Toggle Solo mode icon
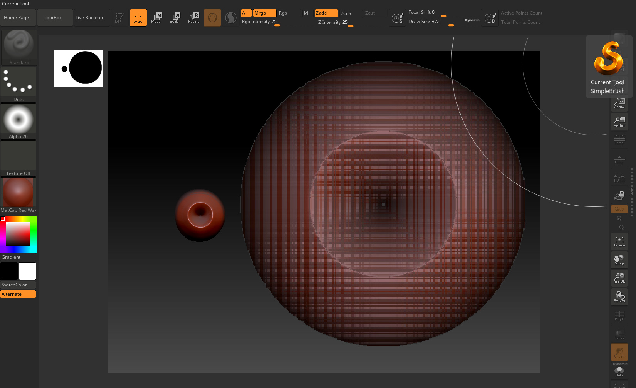This screenshot has width=636, height=388. 619,371
